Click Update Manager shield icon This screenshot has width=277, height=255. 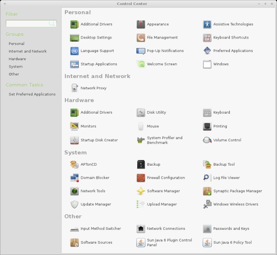tap(74, 204)
